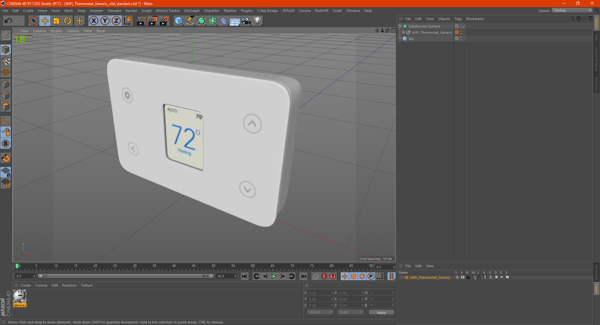
Task: Open the Bend deformer icon
Action: coord(224,21)
